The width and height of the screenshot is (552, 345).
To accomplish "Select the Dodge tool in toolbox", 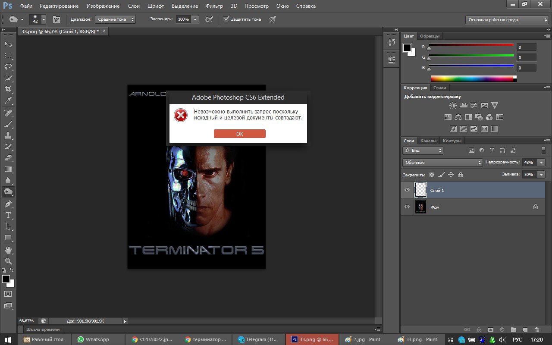I will [x=8, y=191].
